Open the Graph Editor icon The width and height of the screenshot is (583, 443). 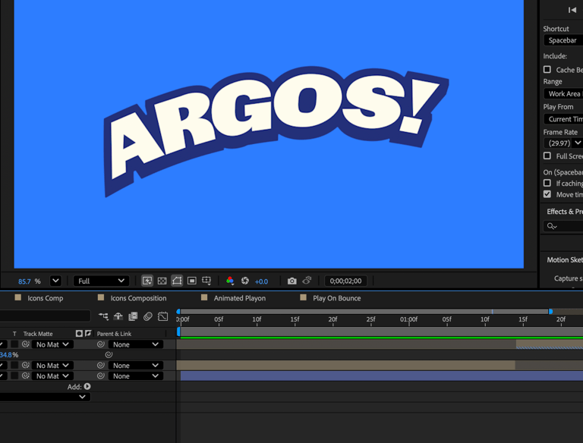coord(163,316)
